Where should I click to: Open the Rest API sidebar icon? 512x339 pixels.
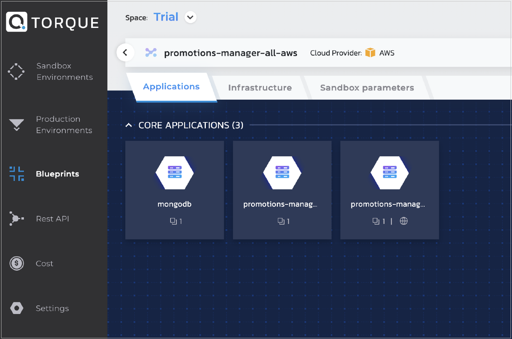(x=17, y=219)
